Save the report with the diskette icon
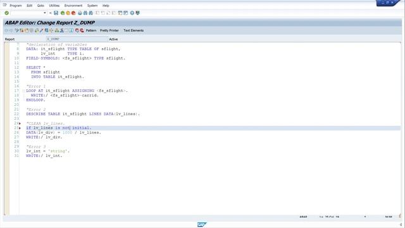The height and width of the screenshot is (228, 405). point(56,13)
